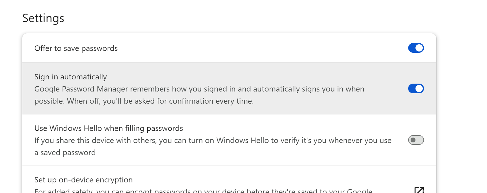Click 'automatically signs you in when' description text

(309, 89)
